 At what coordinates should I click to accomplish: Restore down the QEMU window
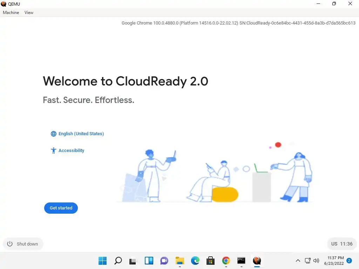[x=334, y=4]
